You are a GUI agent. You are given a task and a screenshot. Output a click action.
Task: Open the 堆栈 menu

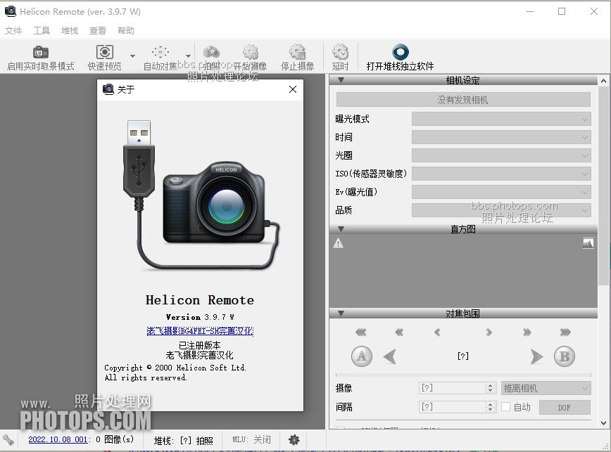click(x=70, y=31)
